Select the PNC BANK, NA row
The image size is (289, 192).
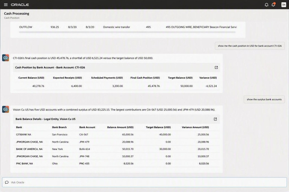point(116,164)
